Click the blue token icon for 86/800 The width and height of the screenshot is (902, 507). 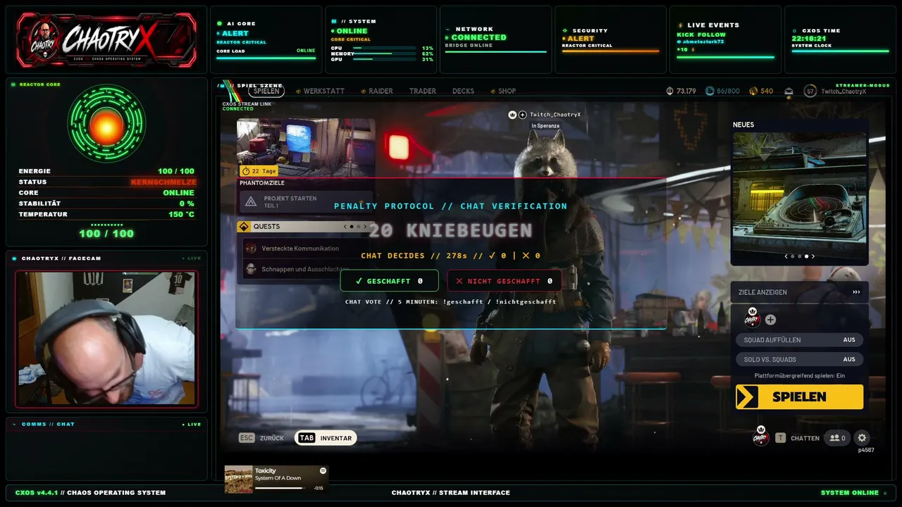pos(710,91)
